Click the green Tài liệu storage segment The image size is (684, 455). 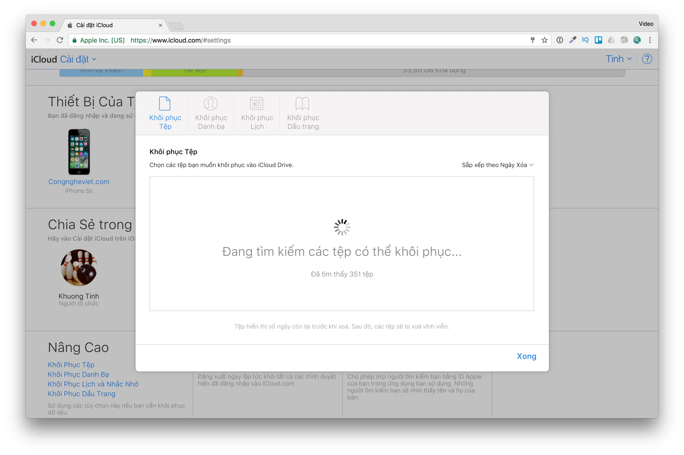pyautogui.click(x=195, y=73)
